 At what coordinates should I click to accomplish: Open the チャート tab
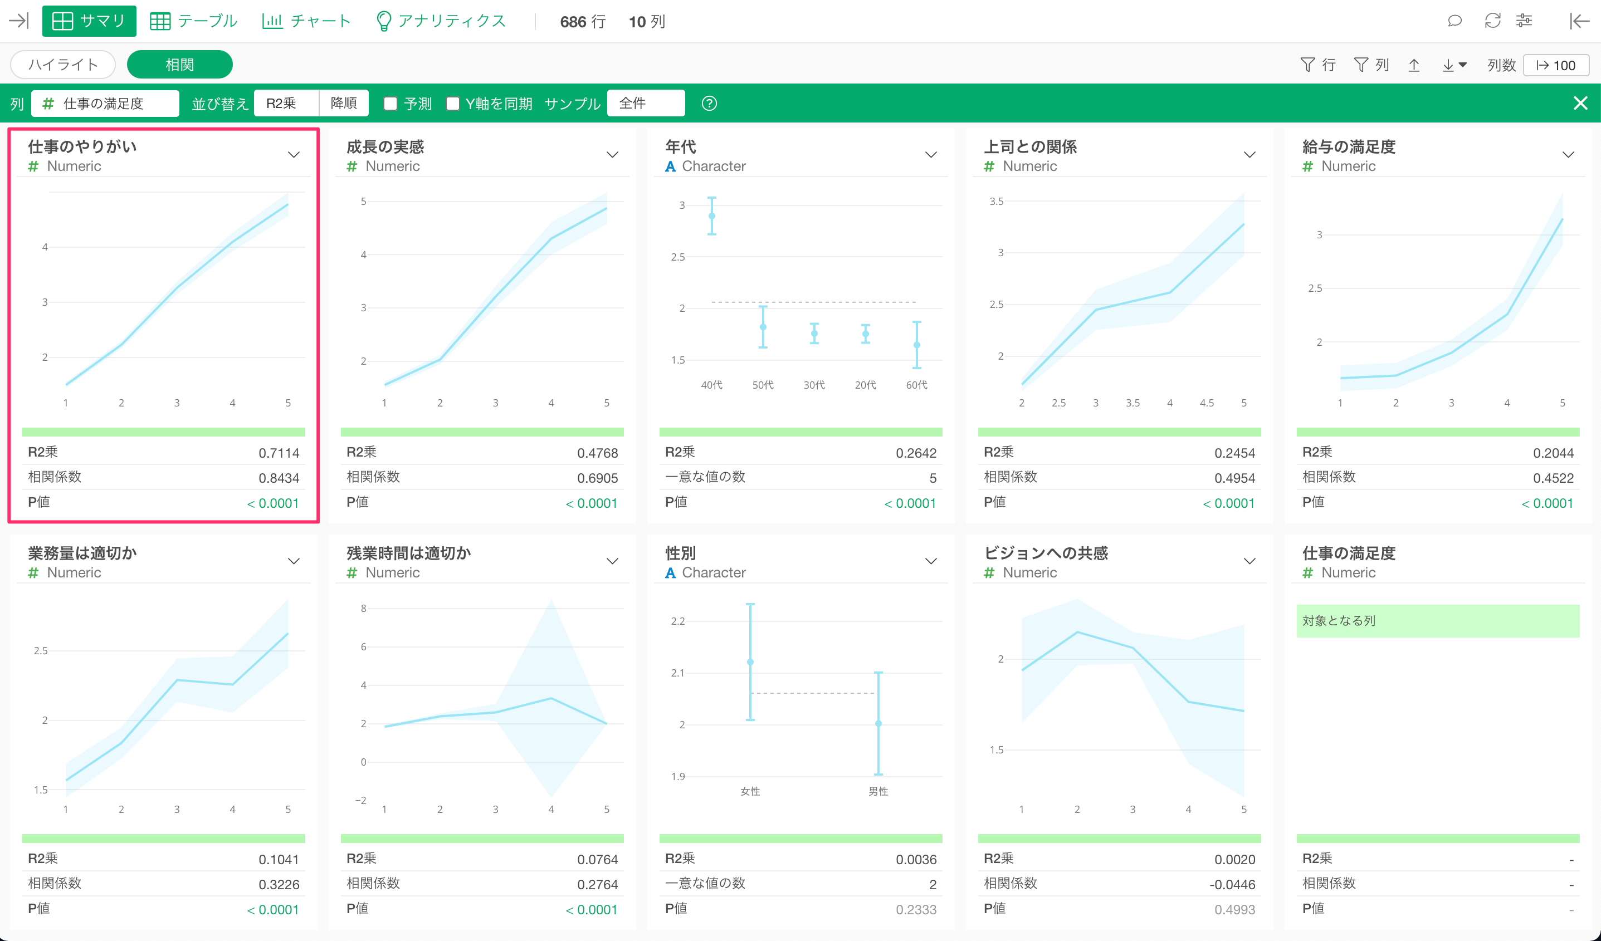(x=306, y=21)
